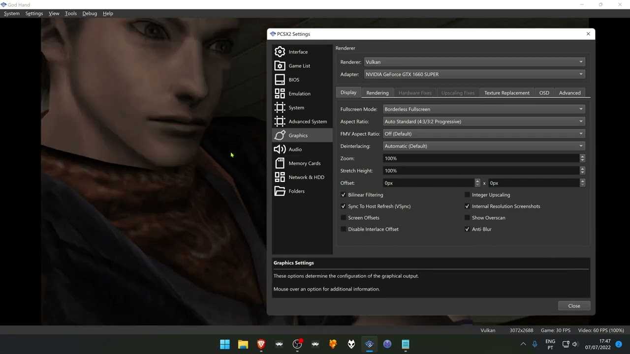Show hidden system tray icons
This screenshot has width=630, height=354.
(523, 344)
